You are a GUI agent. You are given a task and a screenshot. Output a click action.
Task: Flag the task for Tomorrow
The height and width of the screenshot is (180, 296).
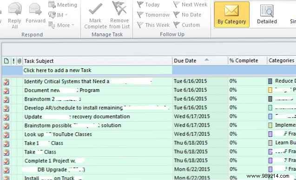[153, 15]
